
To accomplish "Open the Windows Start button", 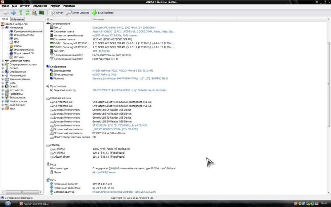I will tap(8, 204).
